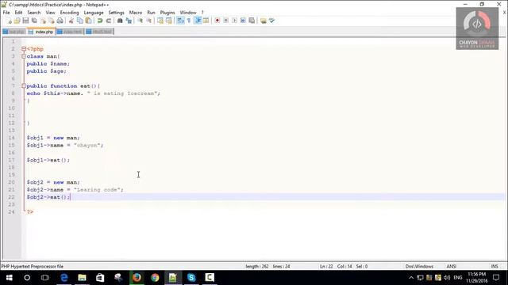Toggle synchronize vertical scrolling

click(x=160, y=21)
